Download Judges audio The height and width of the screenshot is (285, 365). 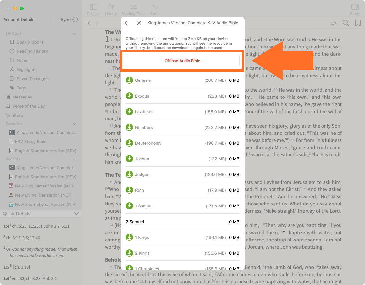coord(129,174)
